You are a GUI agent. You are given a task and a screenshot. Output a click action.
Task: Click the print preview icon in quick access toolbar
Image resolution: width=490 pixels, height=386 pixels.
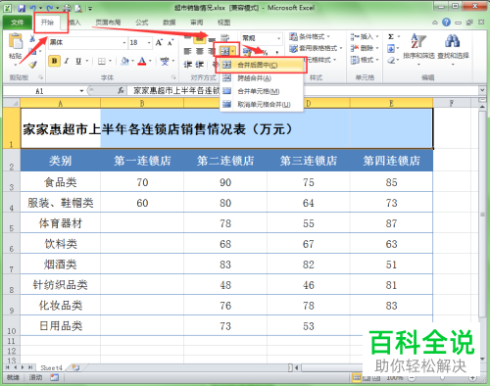tap(78, 8)
